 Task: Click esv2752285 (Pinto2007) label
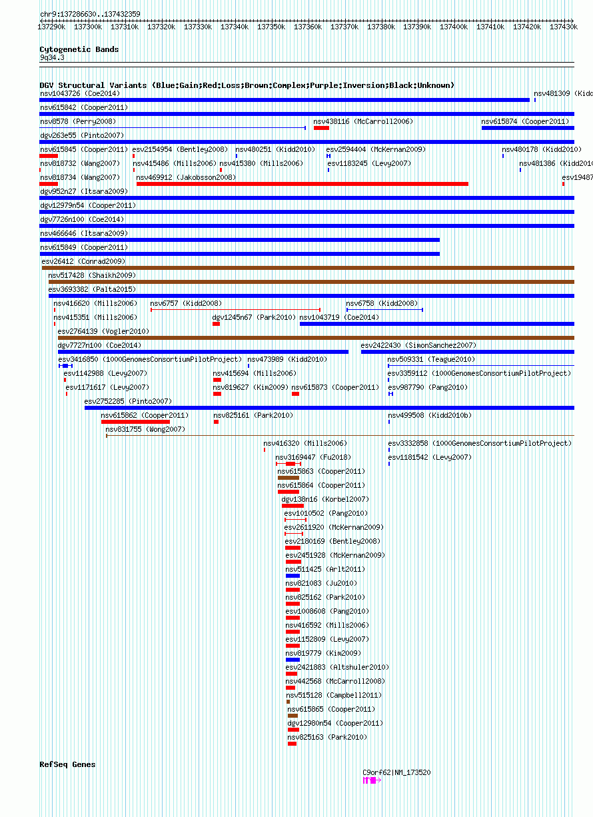[x=128, y=401]
